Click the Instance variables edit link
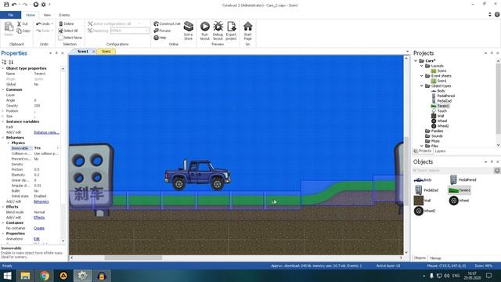 (x=46, y=132)
